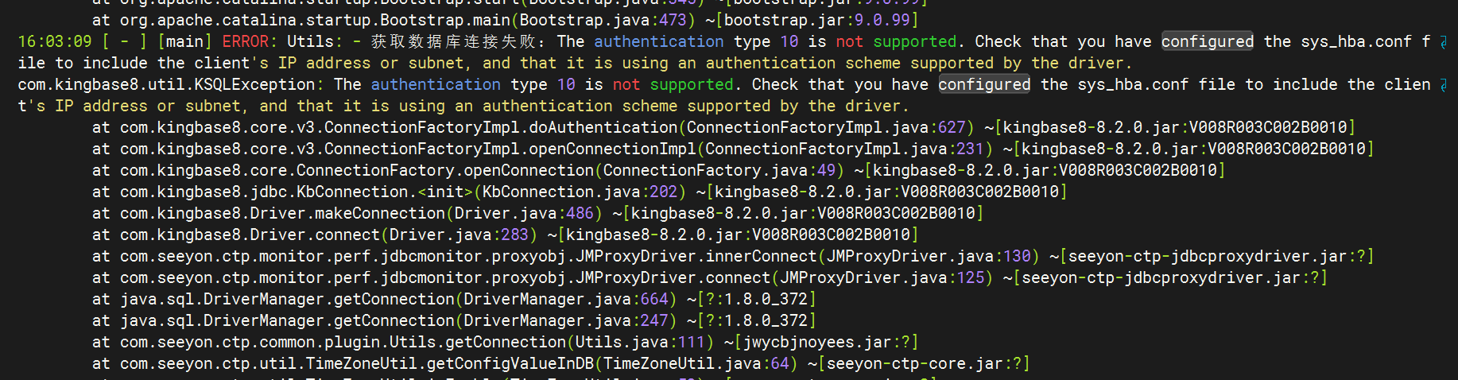Click "com.kingbase8.util.KSQLException" exception name

[x=166, y=84]
